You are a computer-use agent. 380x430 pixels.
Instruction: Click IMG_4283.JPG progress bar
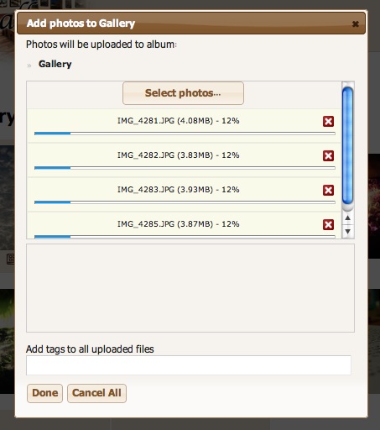pos(185,202)
